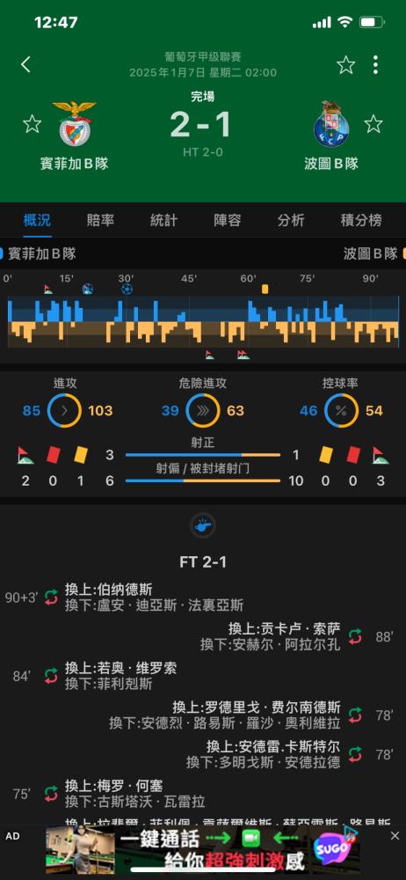The image size is (406, 880).
Task: Select the first goal ball marker on timeline
Action: [x=88, y=289]
